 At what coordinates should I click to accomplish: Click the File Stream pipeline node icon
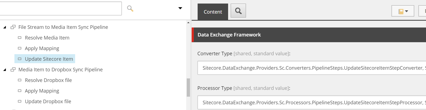[13, 27]
